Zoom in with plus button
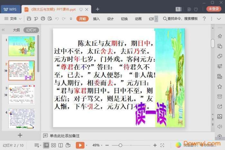Image resolution: width=225 pixels, height=150 pixels. coord(155,145)
